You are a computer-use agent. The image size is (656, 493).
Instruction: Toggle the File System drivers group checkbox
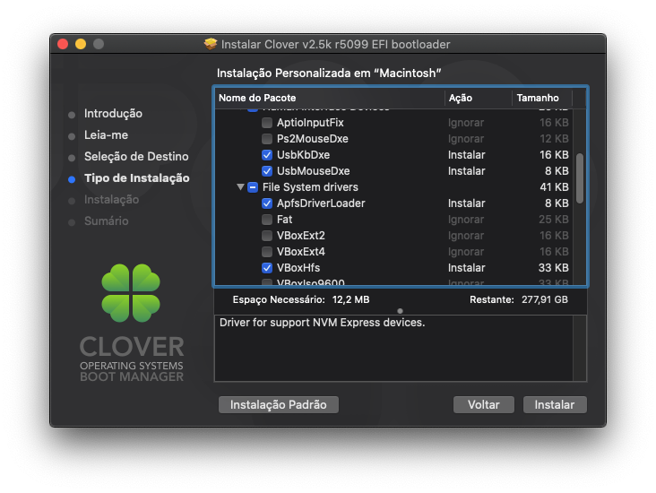coord(253,187)
